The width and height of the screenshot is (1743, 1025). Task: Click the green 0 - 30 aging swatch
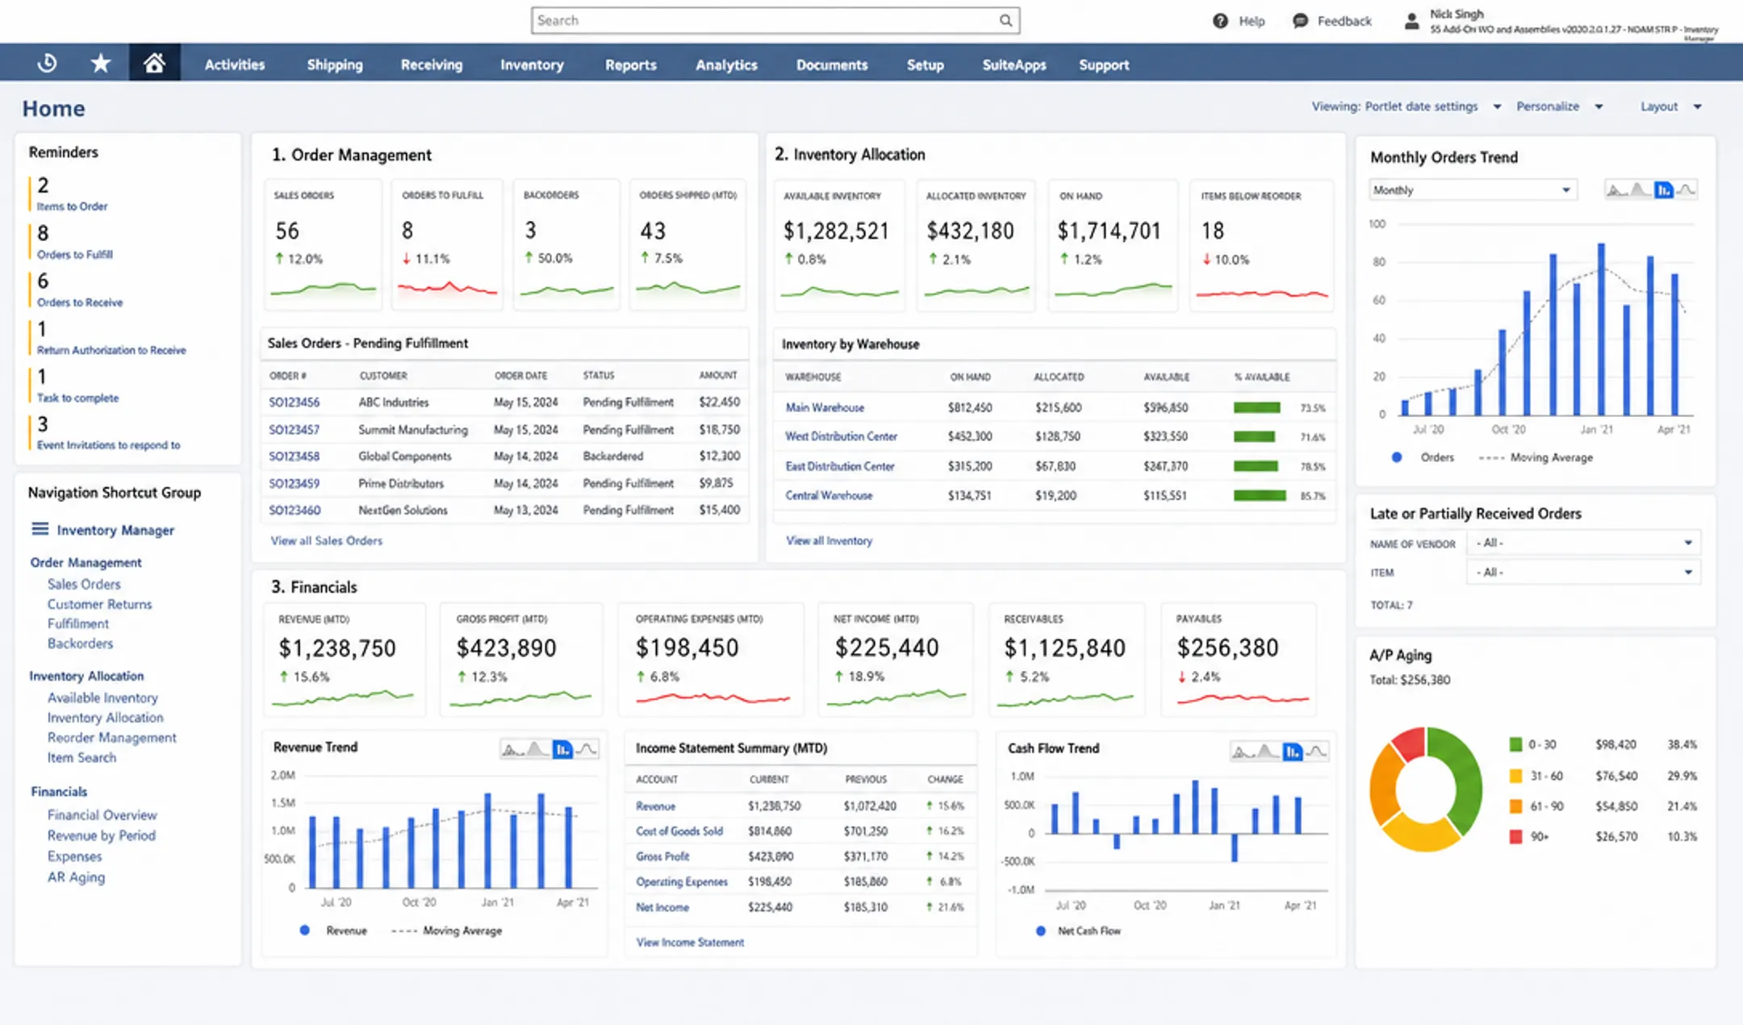[x=1515, y=744]
